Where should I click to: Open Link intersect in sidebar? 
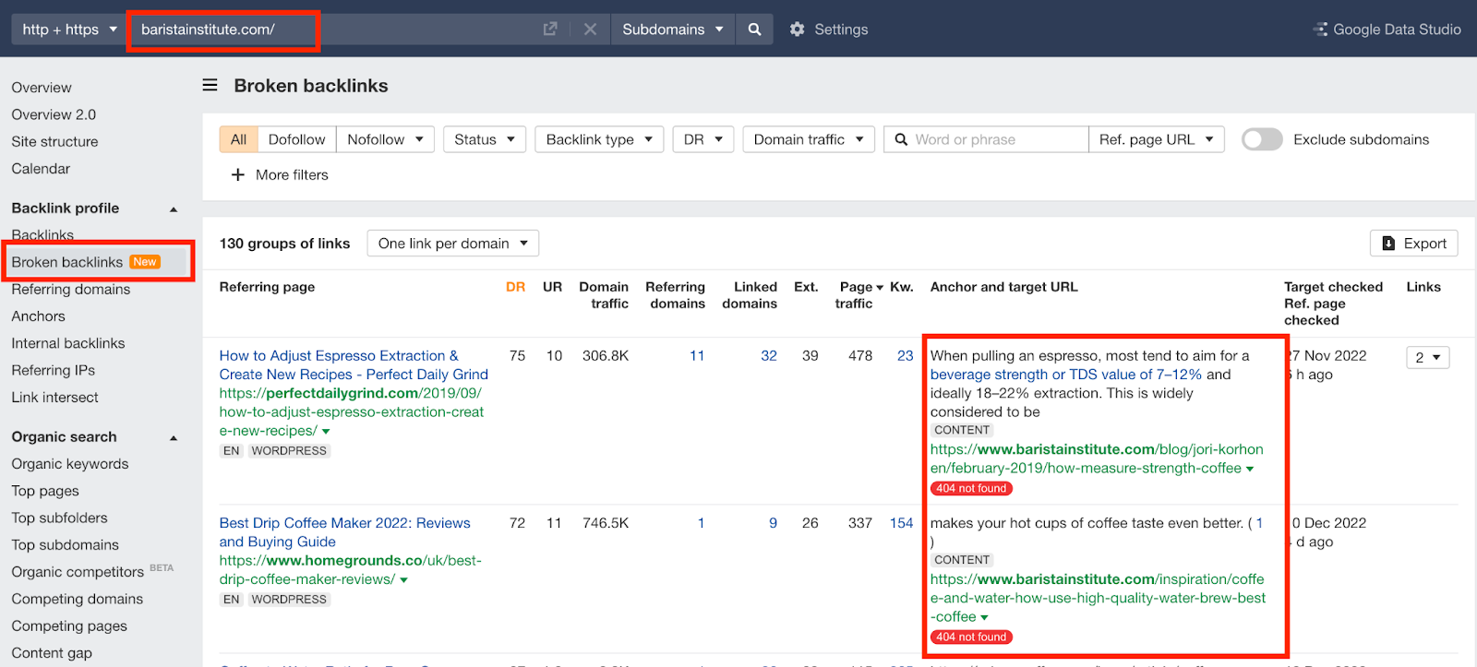click(x=54, y=398)
